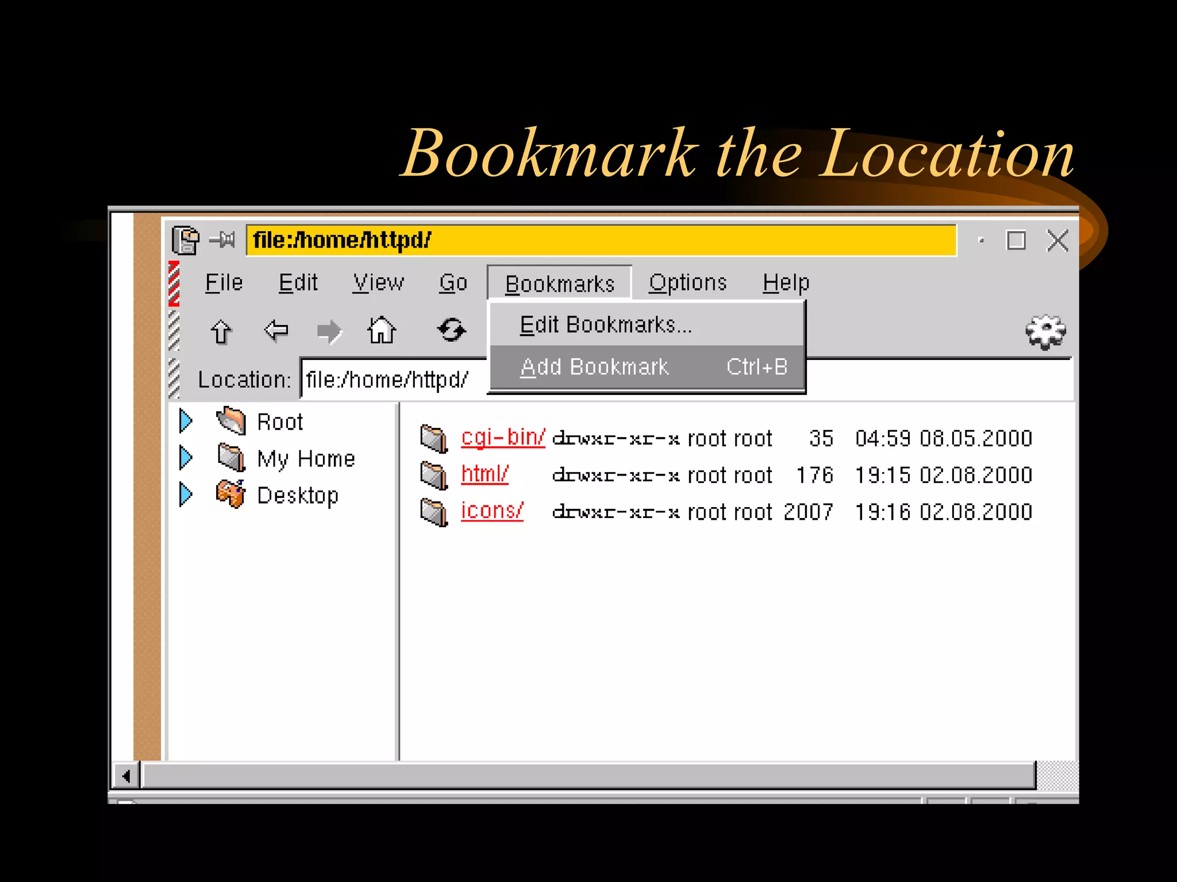The height and width of the screenshot is (882, 1177).
Task: Select the Desktop tree label
Action: click(298, 496)
